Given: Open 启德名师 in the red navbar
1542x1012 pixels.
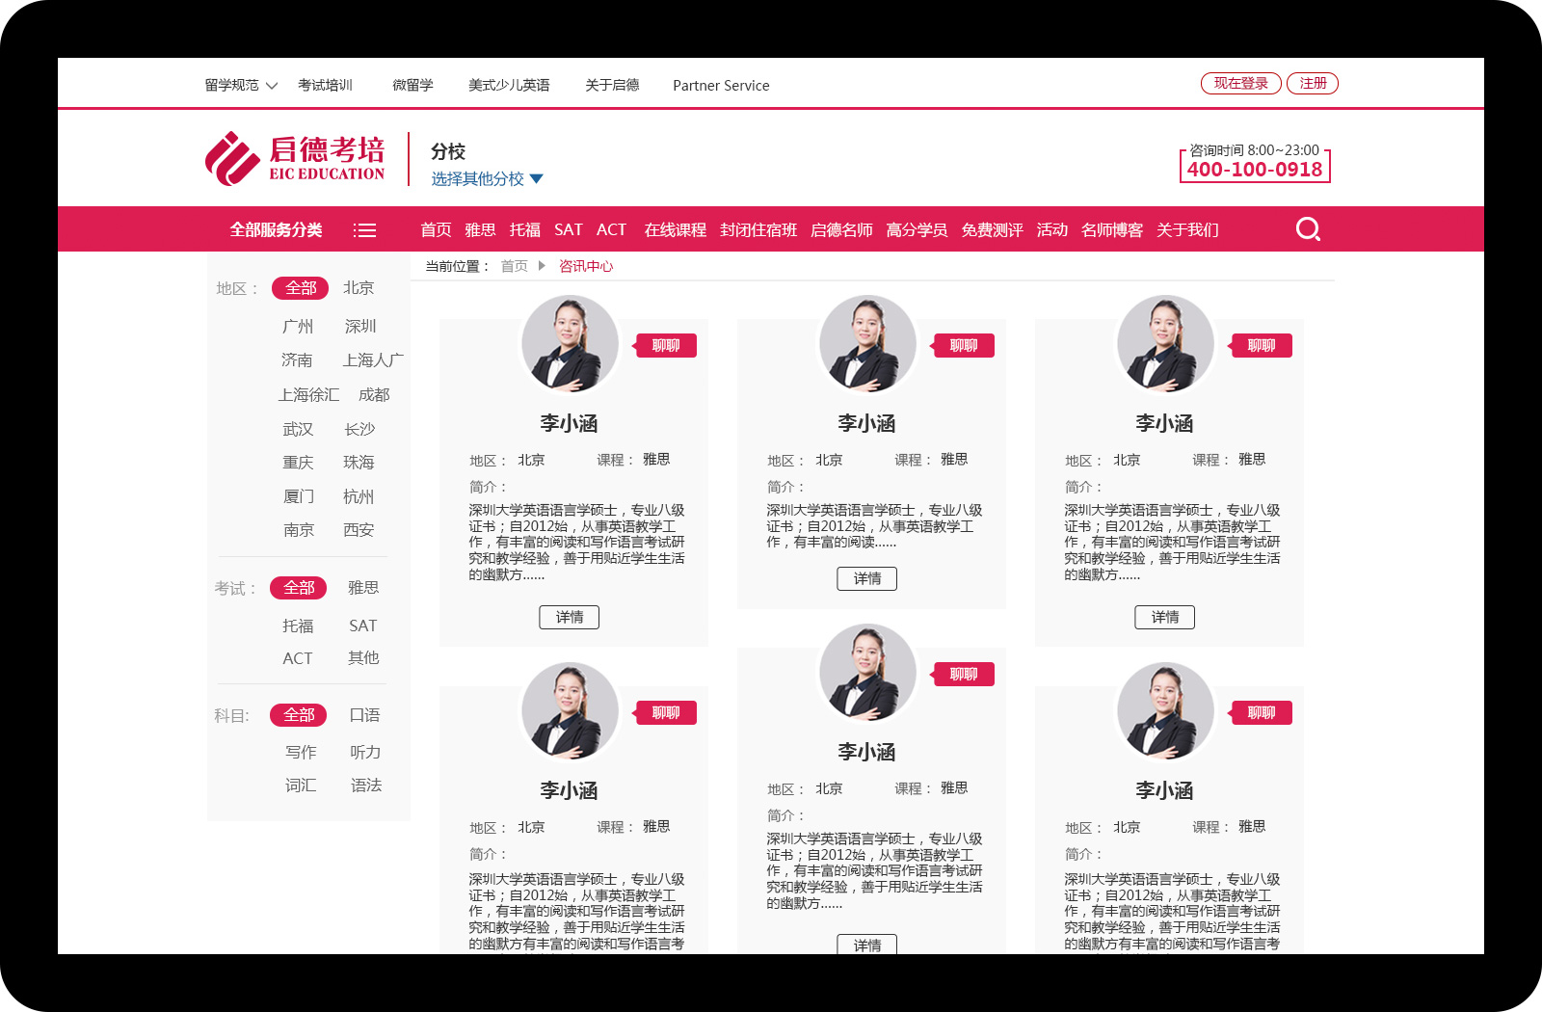Looking at the screenshot, I should [x=841, y=230].
